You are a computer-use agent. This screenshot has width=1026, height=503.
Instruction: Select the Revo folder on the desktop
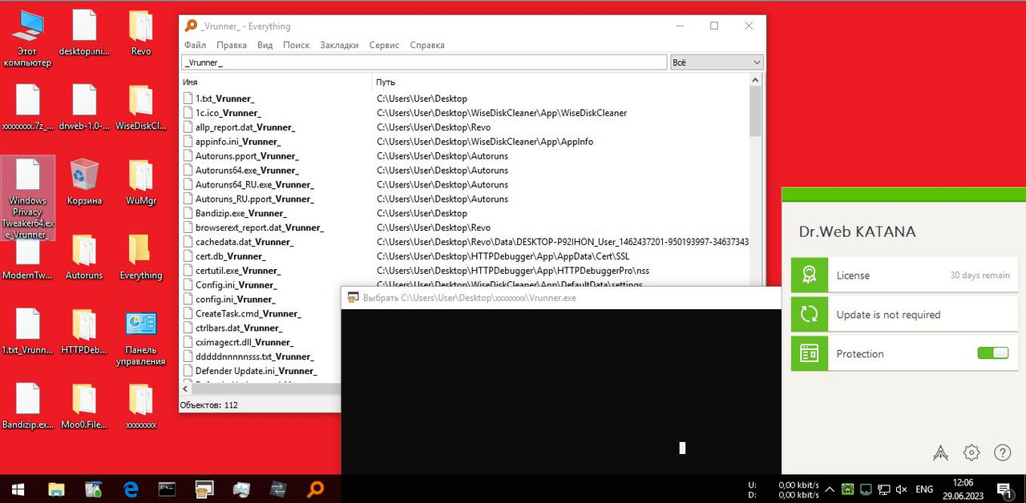(141, 33)
